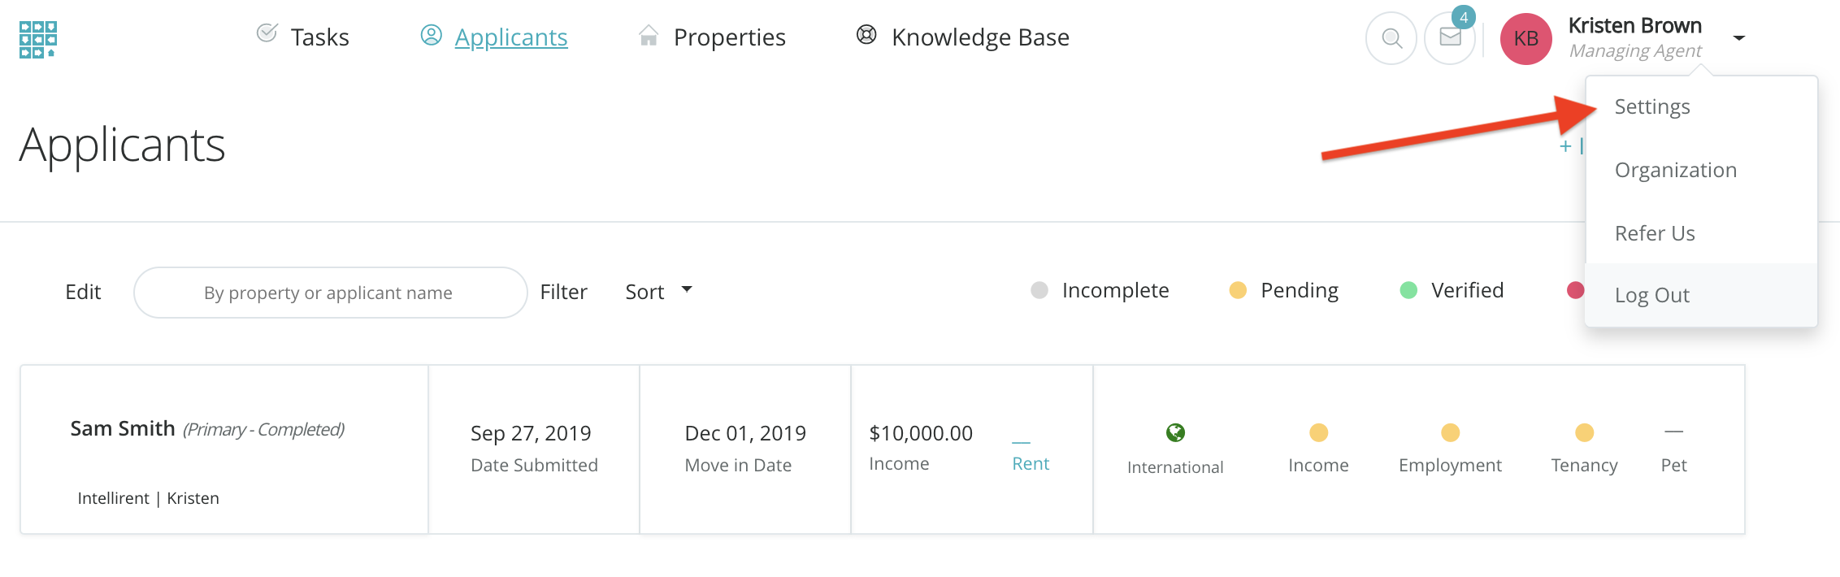Click the Properties house icon
The height and width of the screenshot is (577, 1840).
tap(649, 36)
